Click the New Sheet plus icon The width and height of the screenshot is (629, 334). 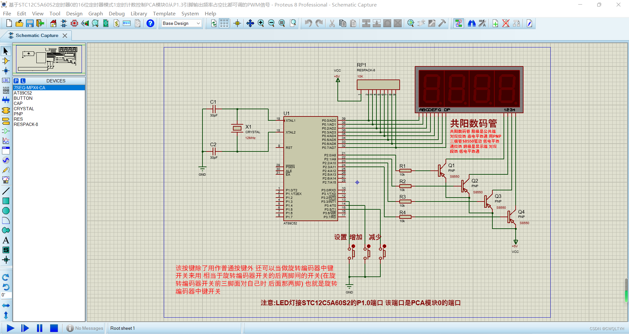495,23
